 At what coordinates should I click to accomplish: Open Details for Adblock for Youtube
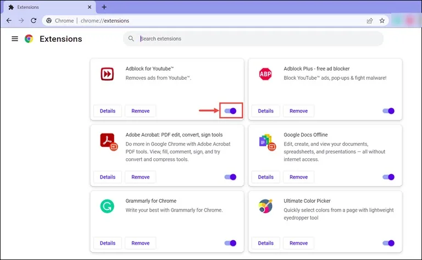108,111
